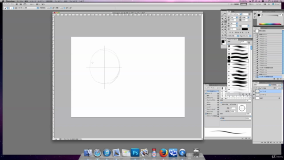Click the CS Live button
284x160 pixels.
276,4
